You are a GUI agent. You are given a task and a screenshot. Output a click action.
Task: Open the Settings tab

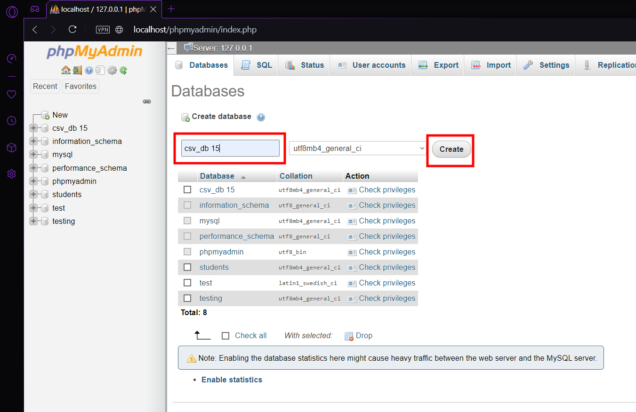[546, 65]
